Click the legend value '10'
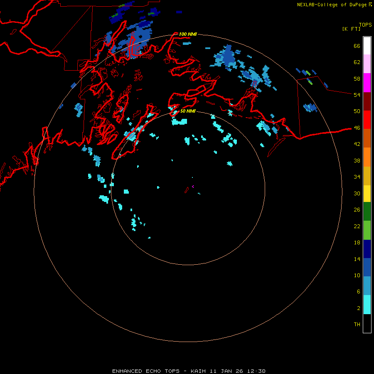Viewport: 374px width, 374px height. [x=357, y=275]
